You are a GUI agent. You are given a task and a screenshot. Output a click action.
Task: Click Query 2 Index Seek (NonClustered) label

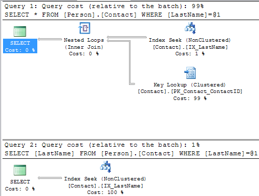(105, 179)
